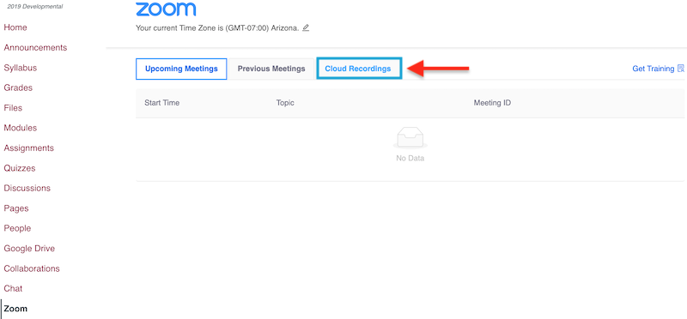
Task: Click the 2019 Developmental course title
Action: 35,7
